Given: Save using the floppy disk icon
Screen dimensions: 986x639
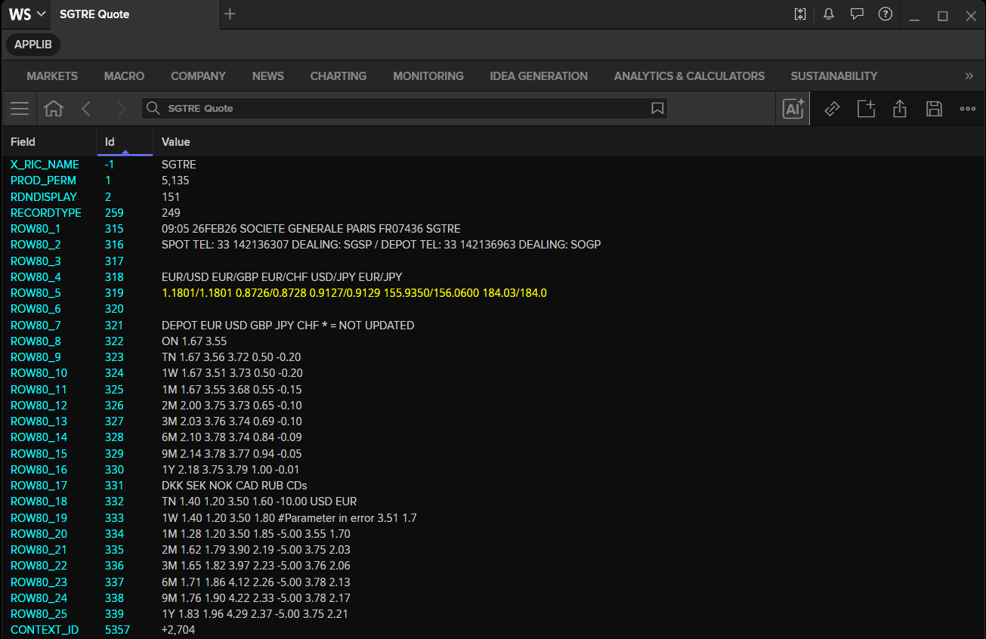Looking at the screenshot, I should click(x=934, y=109).
